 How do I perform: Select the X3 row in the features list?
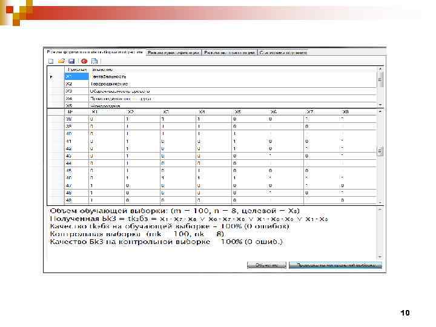(212, 91)
